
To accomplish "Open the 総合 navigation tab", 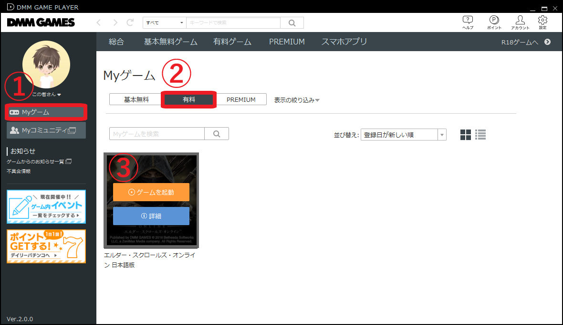I will click(x=116, y=42).
